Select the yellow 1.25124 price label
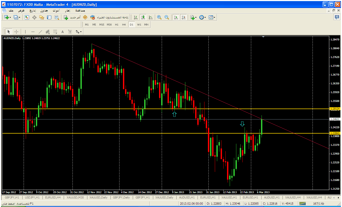The width and height of the screenshot is (342, 207). 334,109
